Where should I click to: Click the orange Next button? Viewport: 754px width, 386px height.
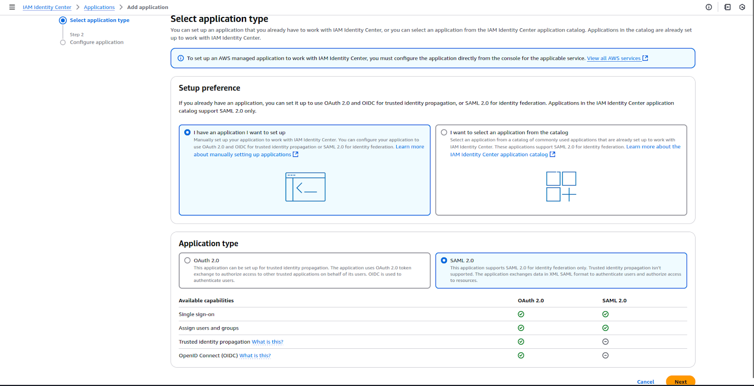click(x=680, y=381)
